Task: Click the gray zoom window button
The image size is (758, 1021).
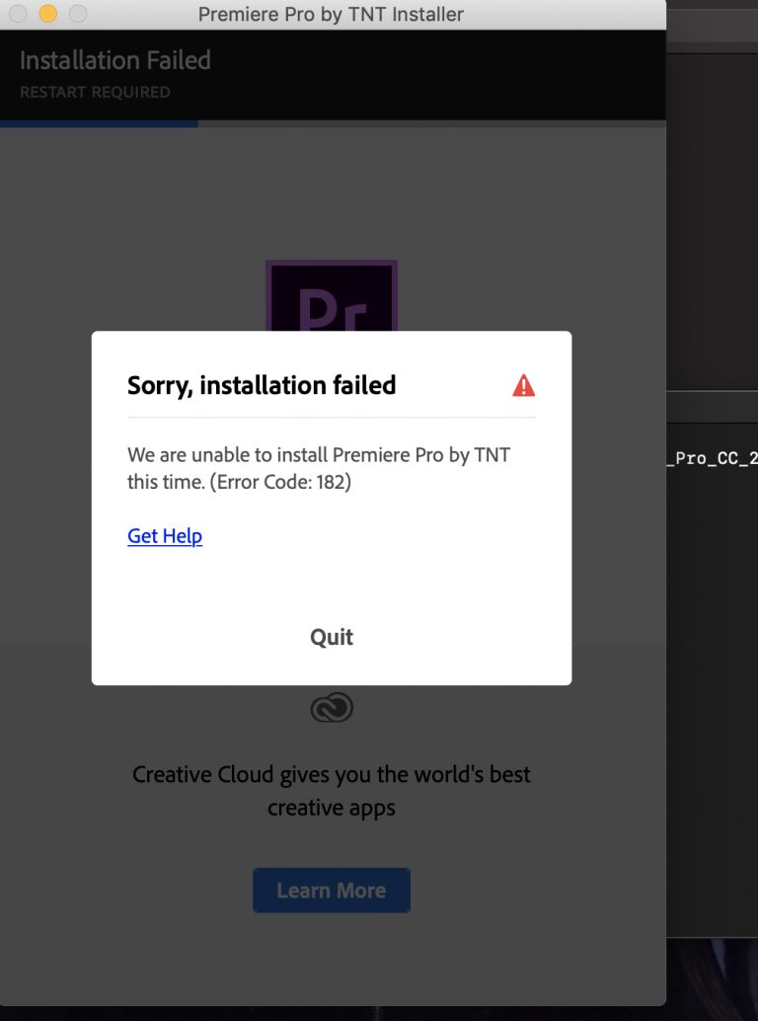Action: coord(78,14)
